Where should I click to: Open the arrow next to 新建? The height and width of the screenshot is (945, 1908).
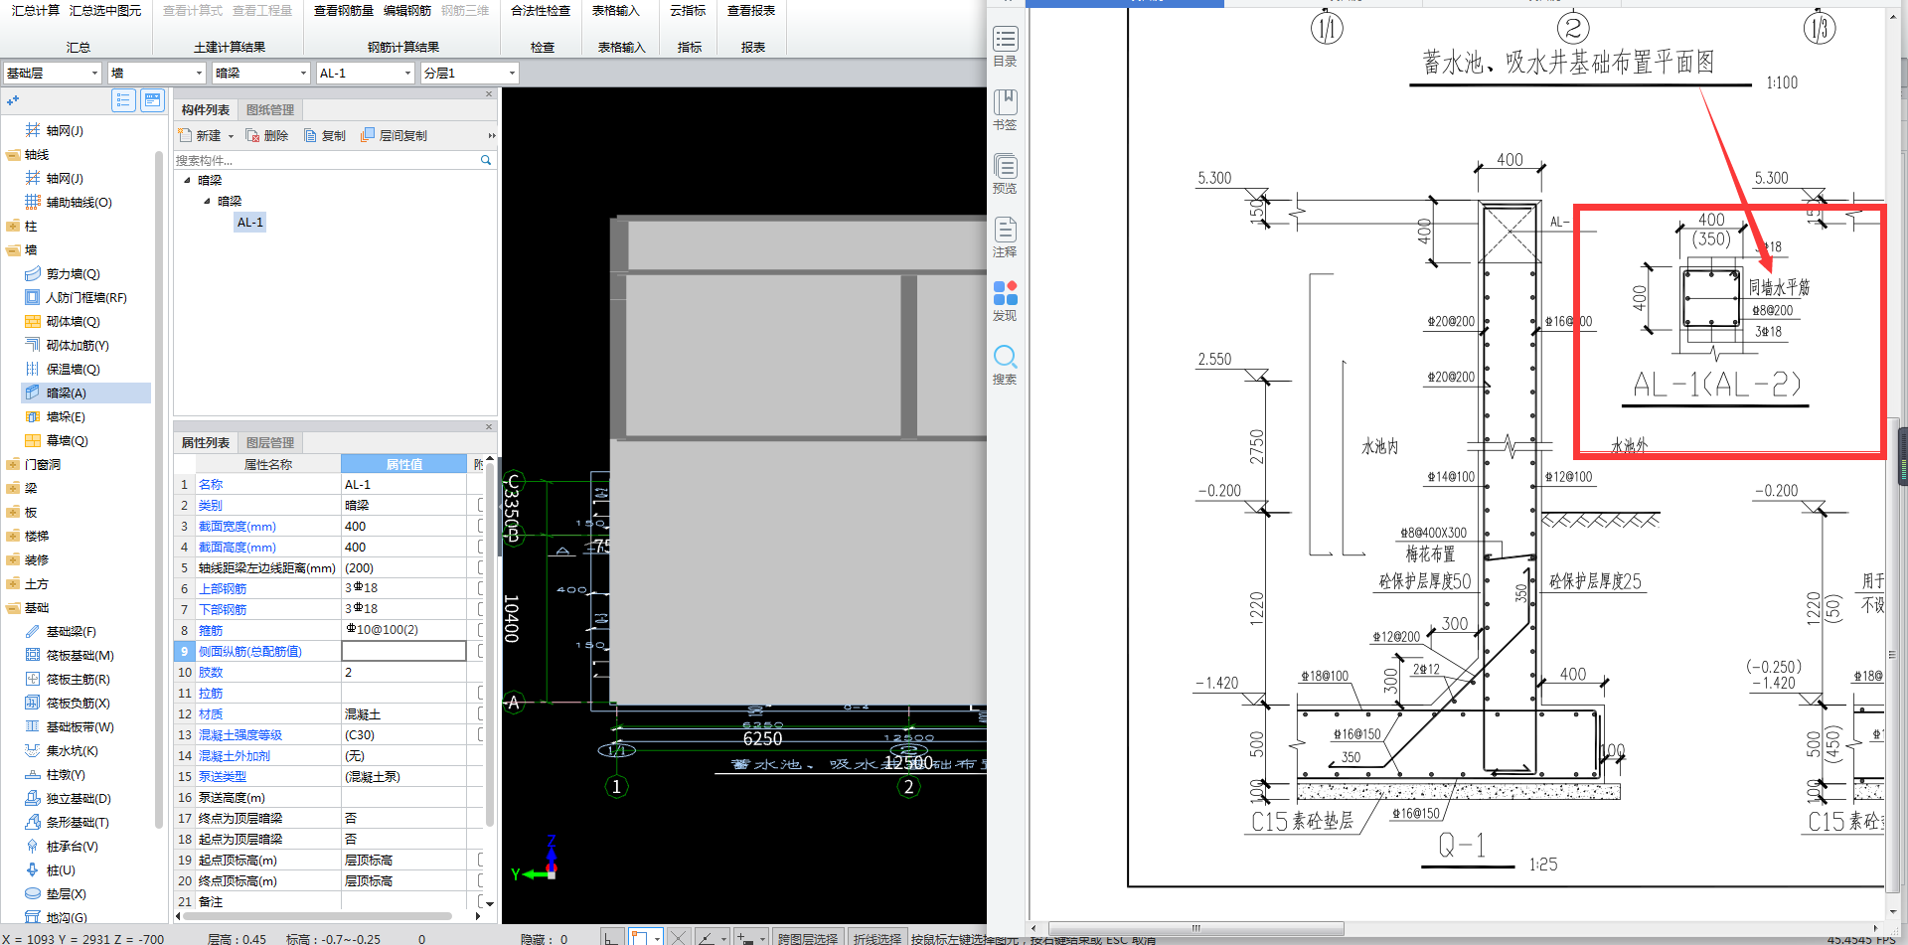pos(231,136)
